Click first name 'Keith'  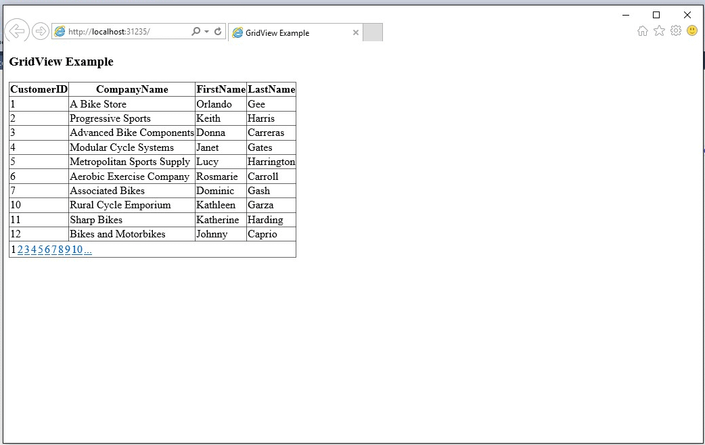pyautogui.click(x=208, y=118)
